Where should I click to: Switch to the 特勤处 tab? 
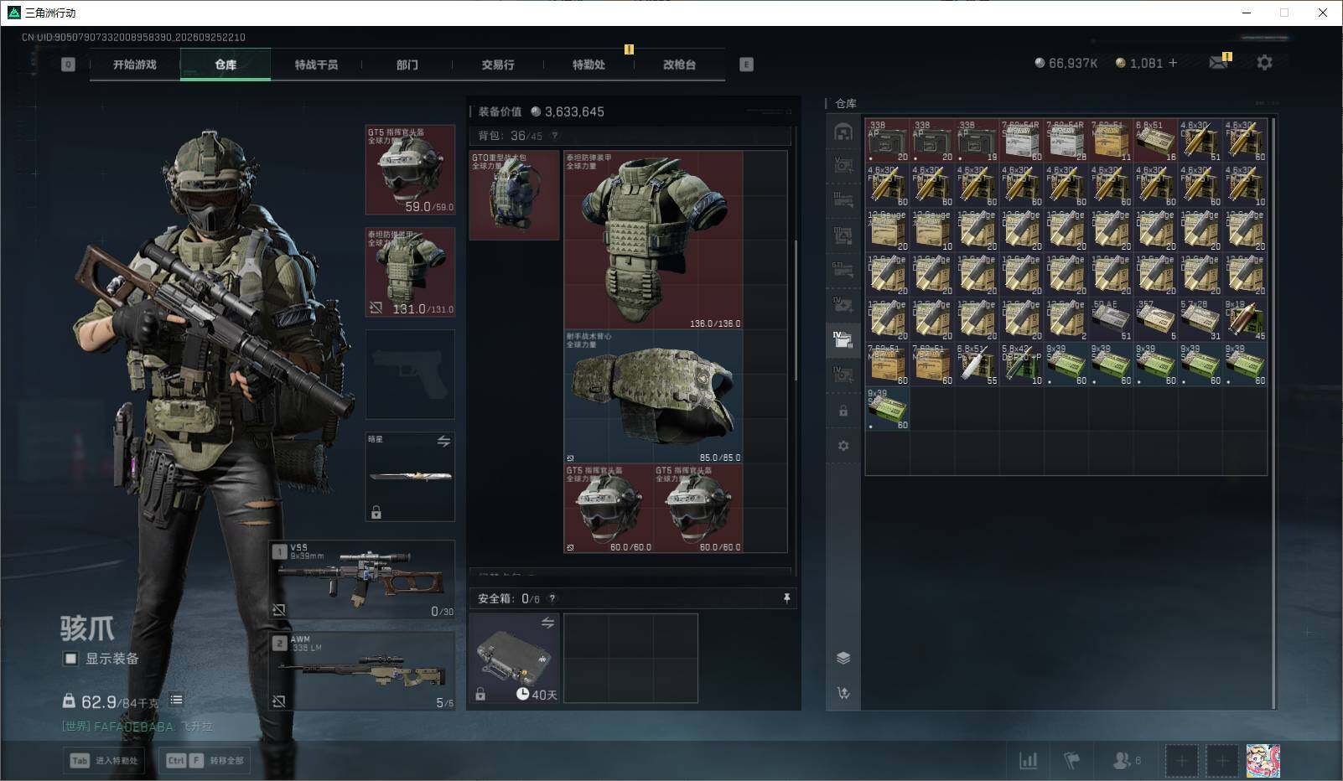[589, 65]
